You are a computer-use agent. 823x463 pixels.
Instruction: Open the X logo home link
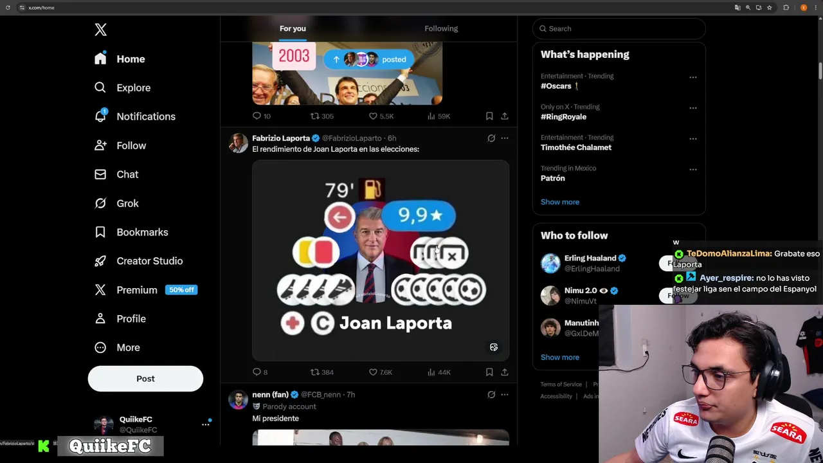point(100,30)
